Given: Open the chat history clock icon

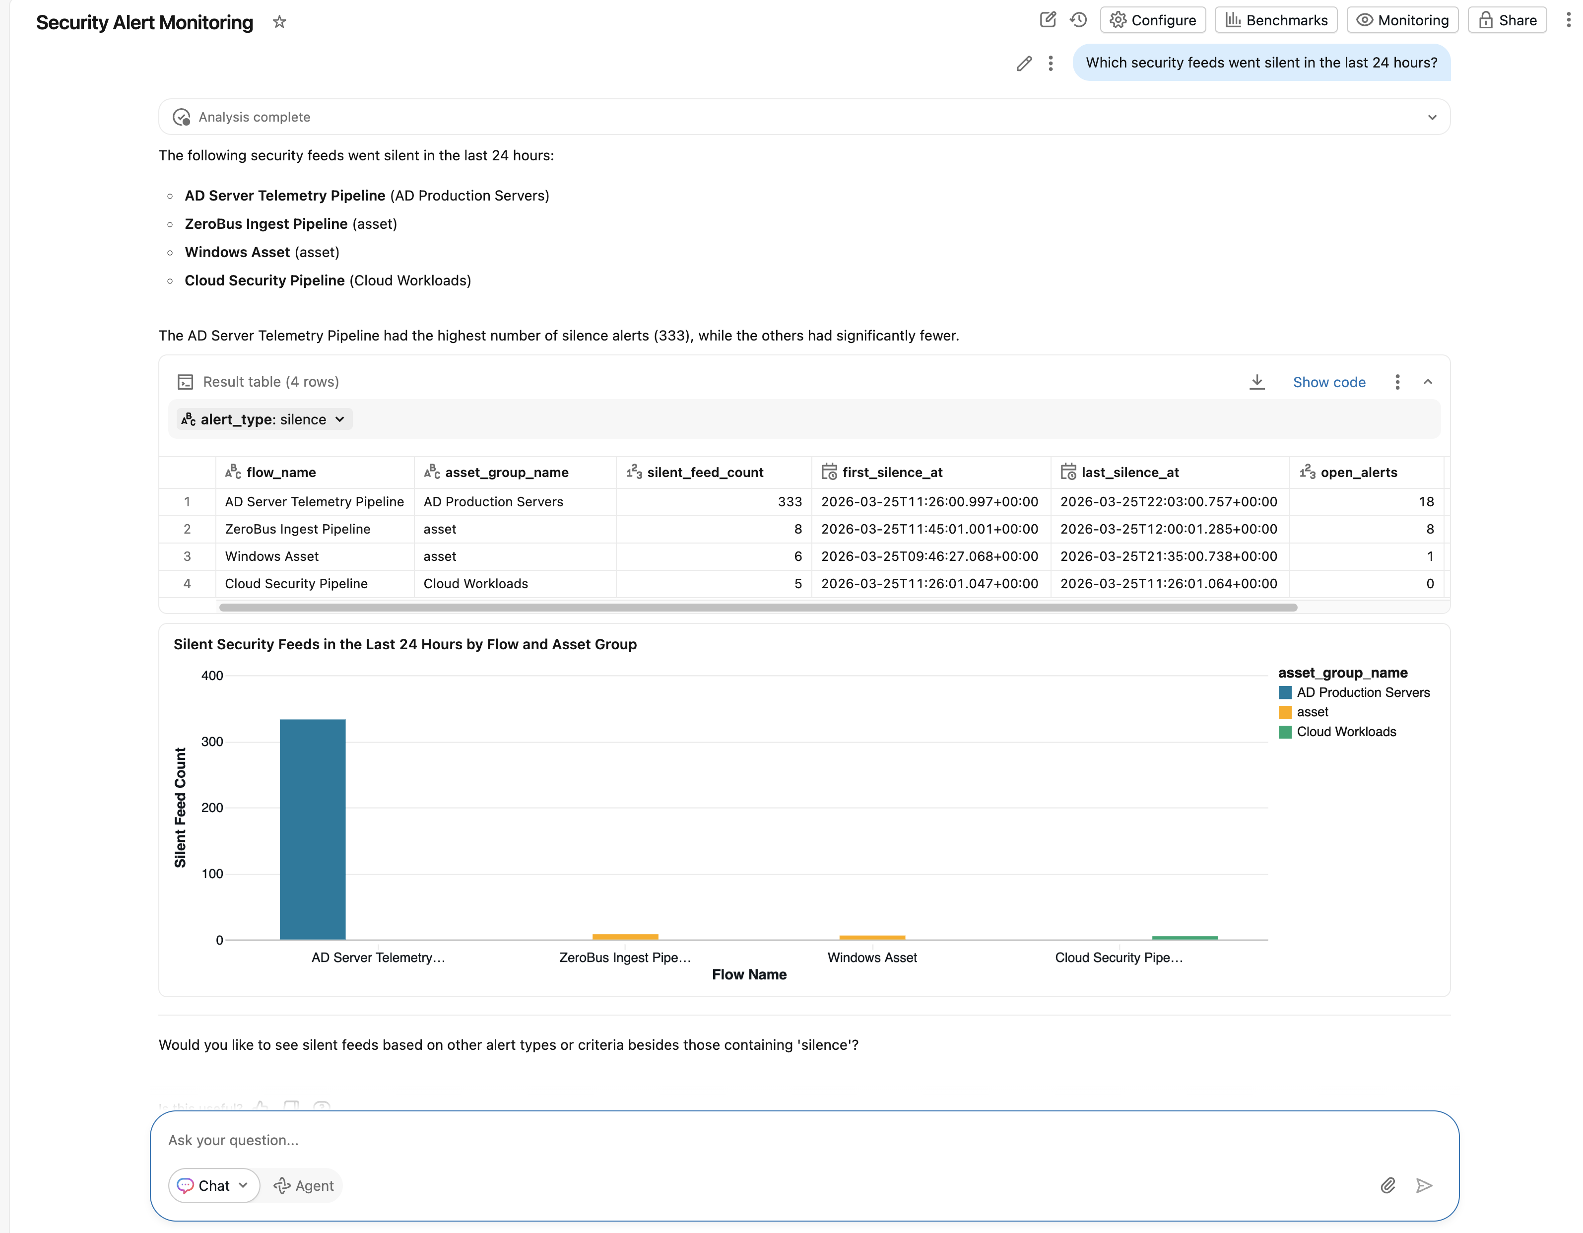Looking at the screenshot, I should (x=1078, y=19).
